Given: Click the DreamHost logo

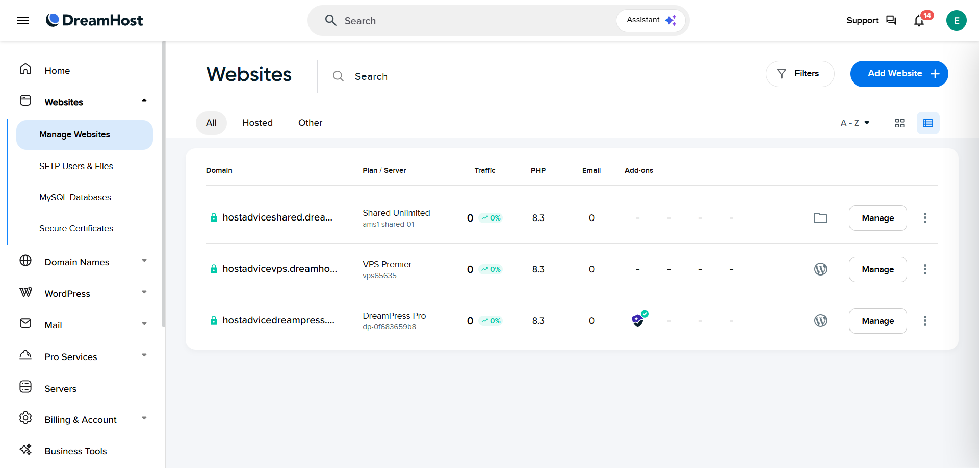Looking at the screenshot, I should [94, 20].
